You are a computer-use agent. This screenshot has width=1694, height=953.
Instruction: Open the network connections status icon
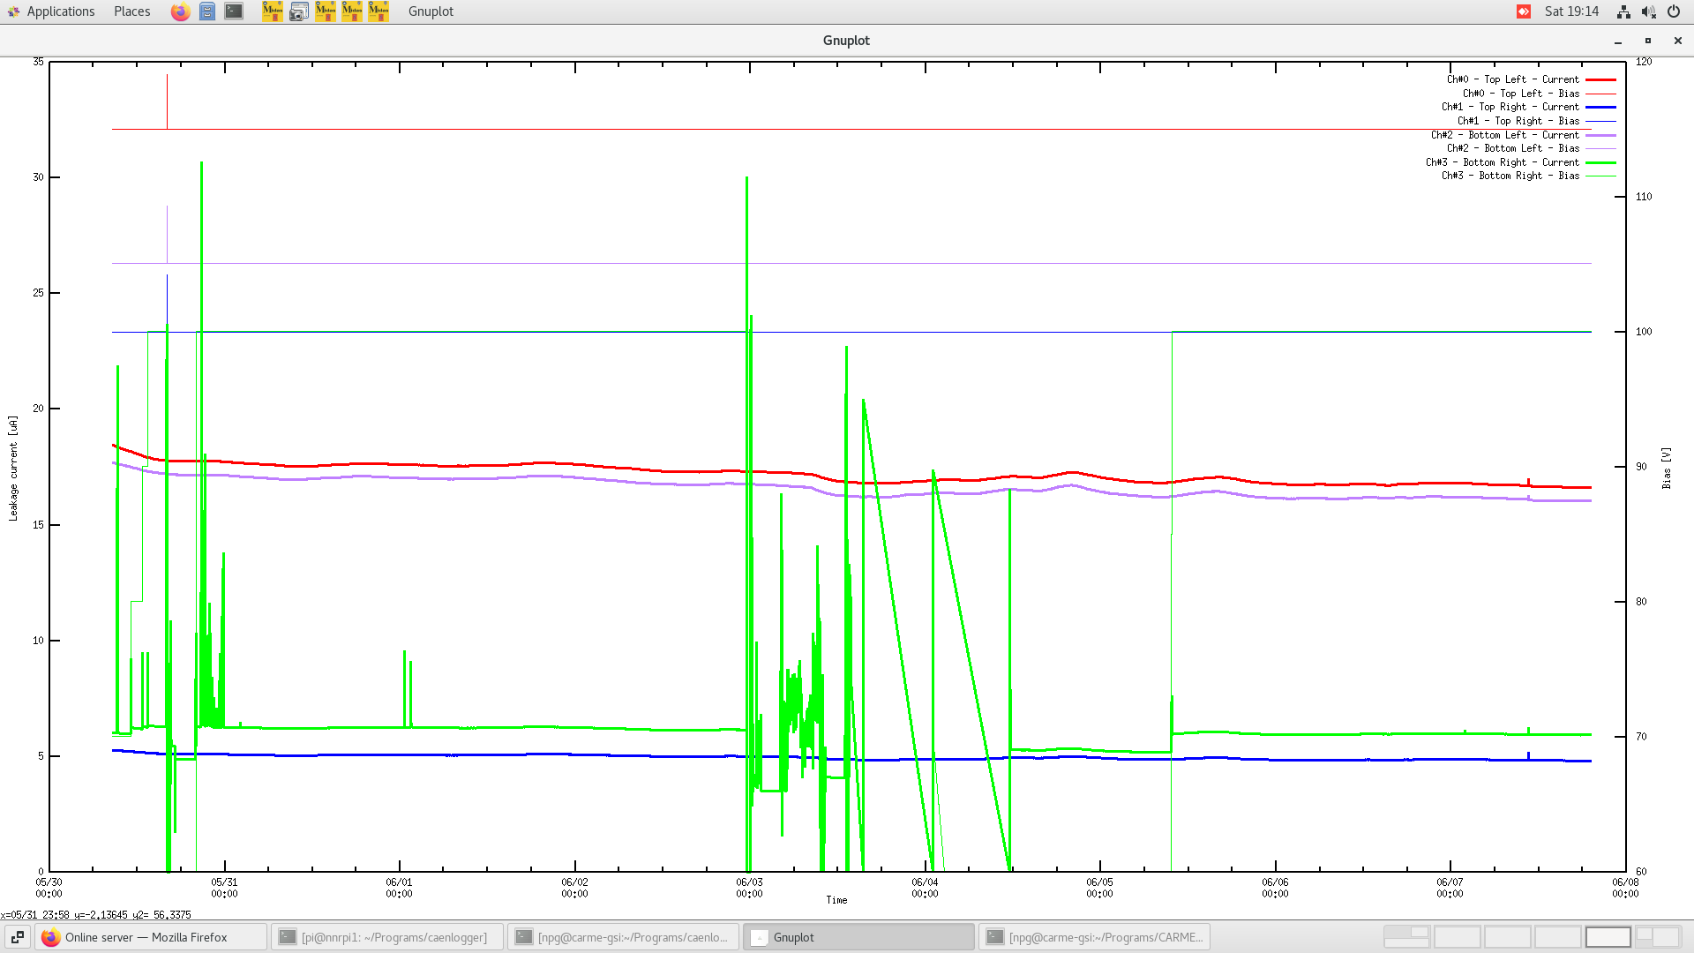pos(1623,11)
